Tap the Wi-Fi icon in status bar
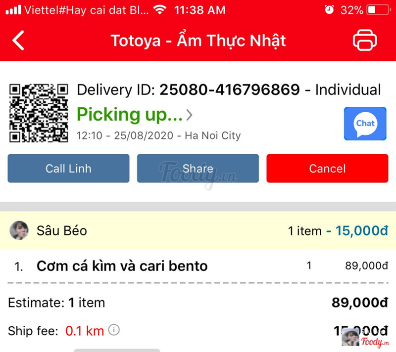 [159, 10]
